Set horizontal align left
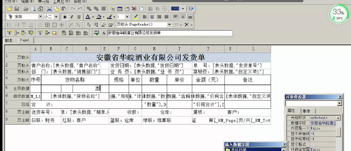The image size is (351, 151). point(145,17)
